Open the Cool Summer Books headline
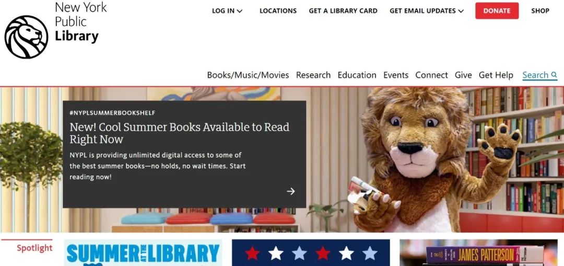564x266 pixels. click(180, 133)
